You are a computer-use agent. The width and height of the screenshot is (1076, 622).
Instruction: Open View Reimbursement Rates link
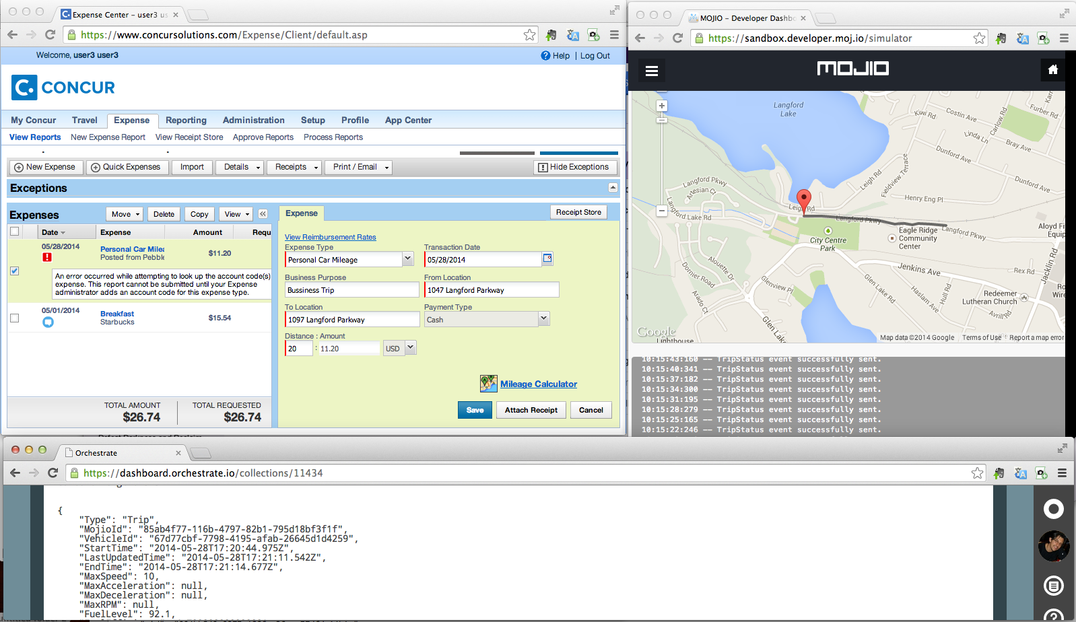[x=331, y=237]
